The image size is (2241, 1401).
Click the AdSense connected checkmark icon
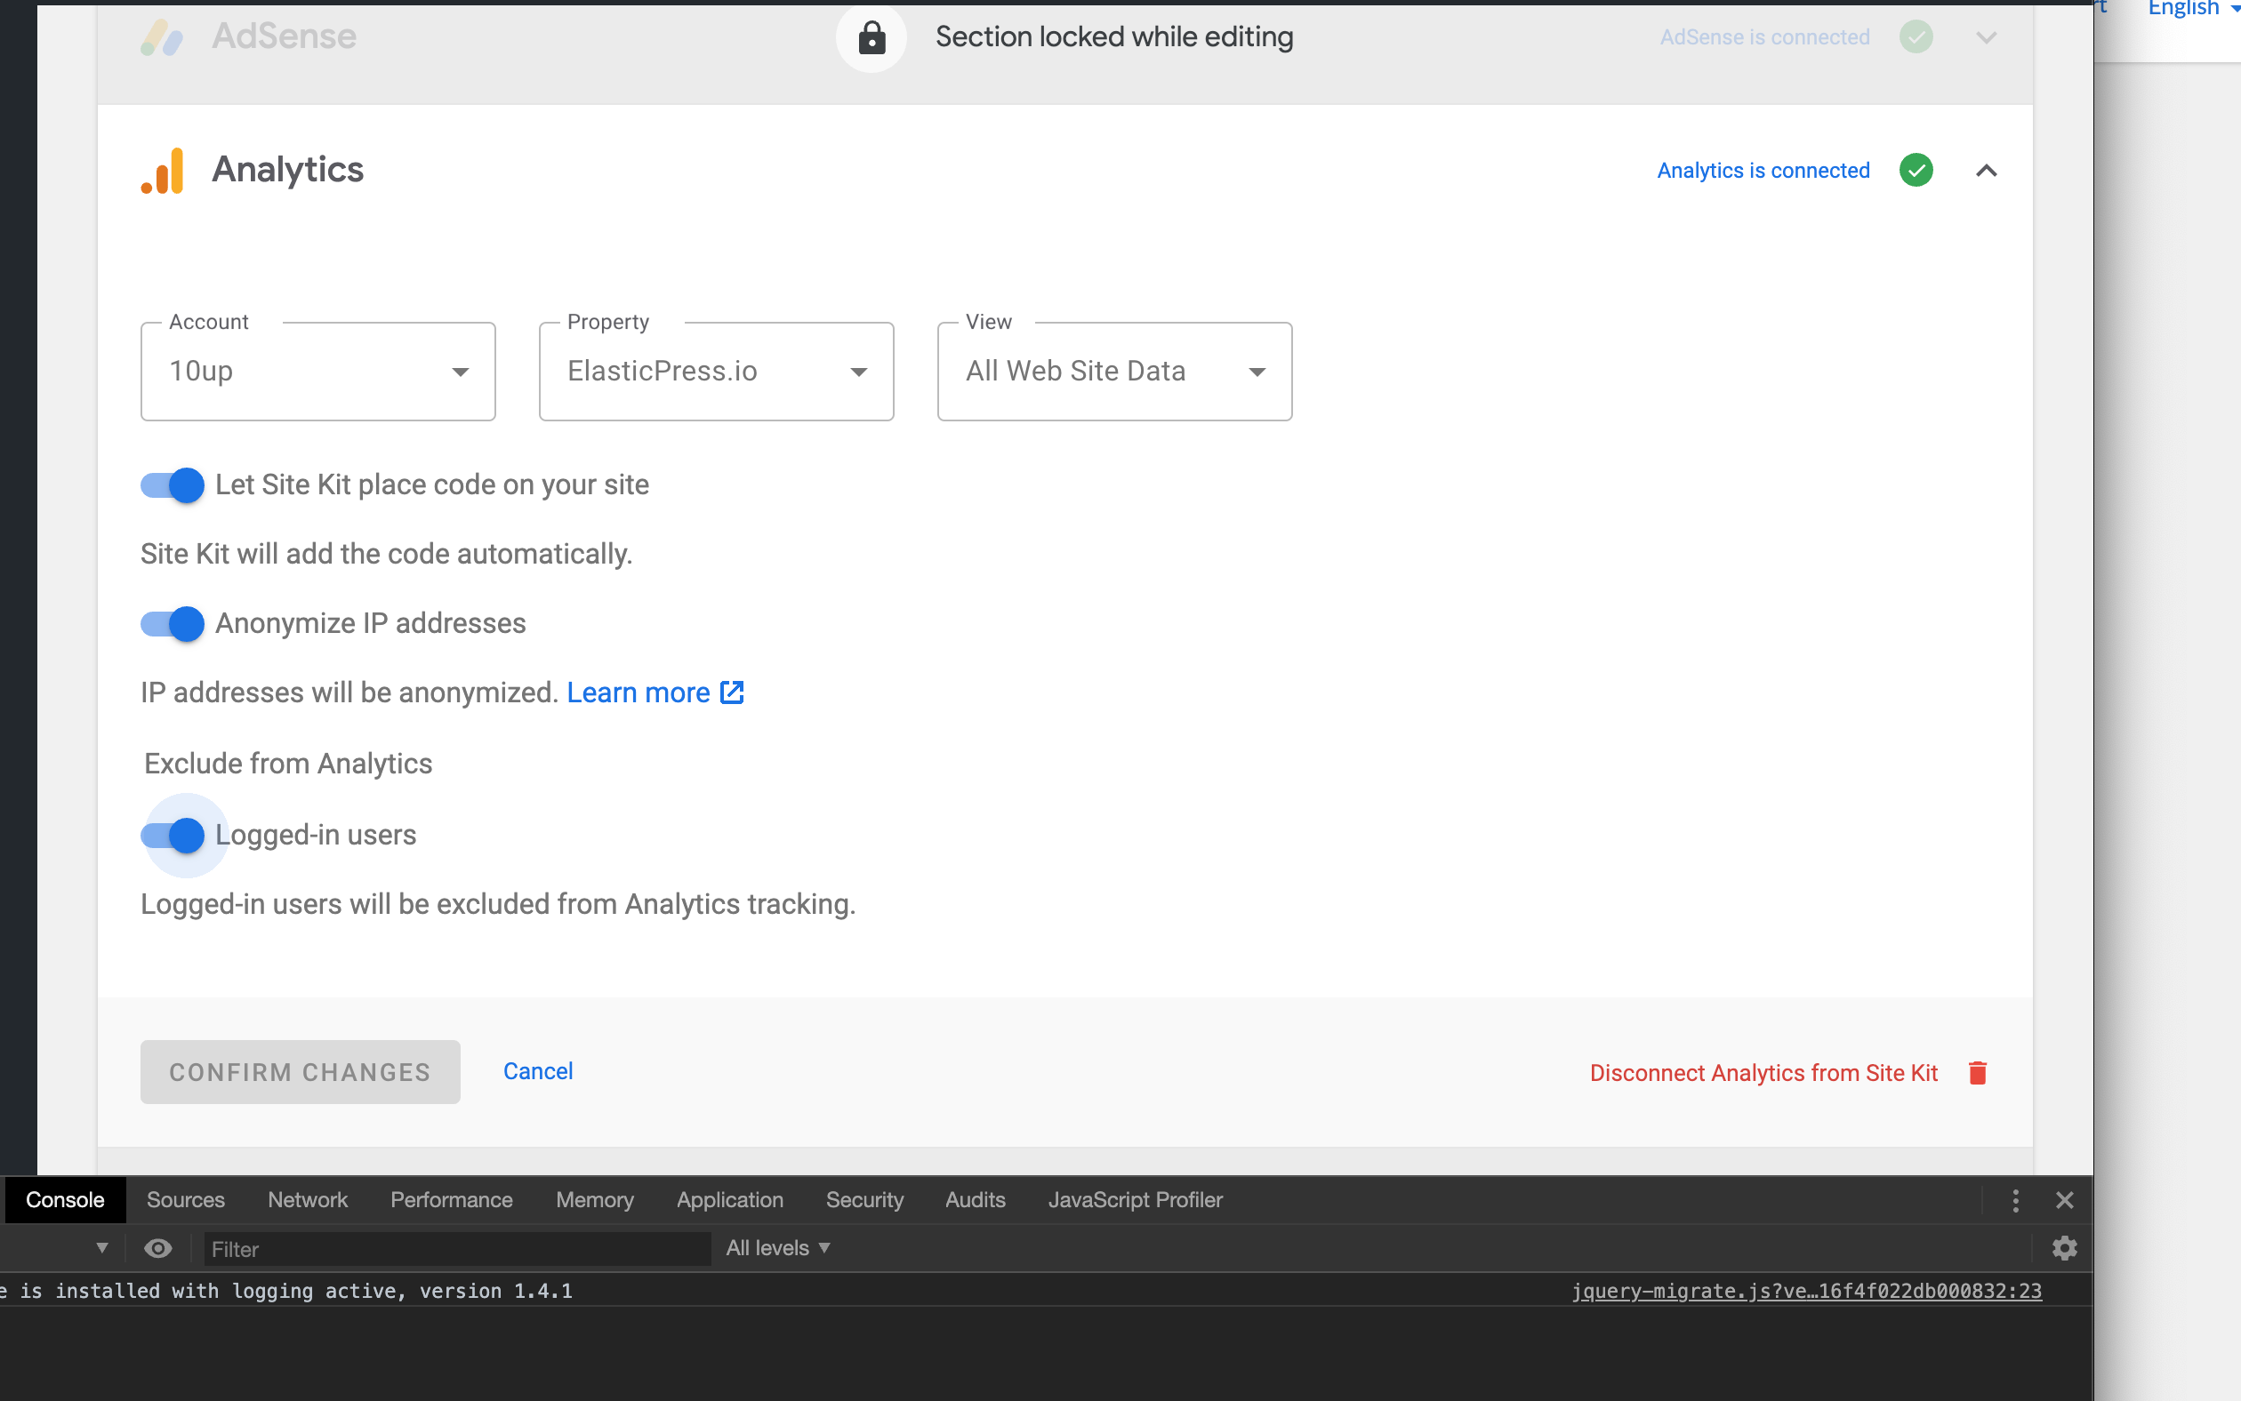point(1916,37)
